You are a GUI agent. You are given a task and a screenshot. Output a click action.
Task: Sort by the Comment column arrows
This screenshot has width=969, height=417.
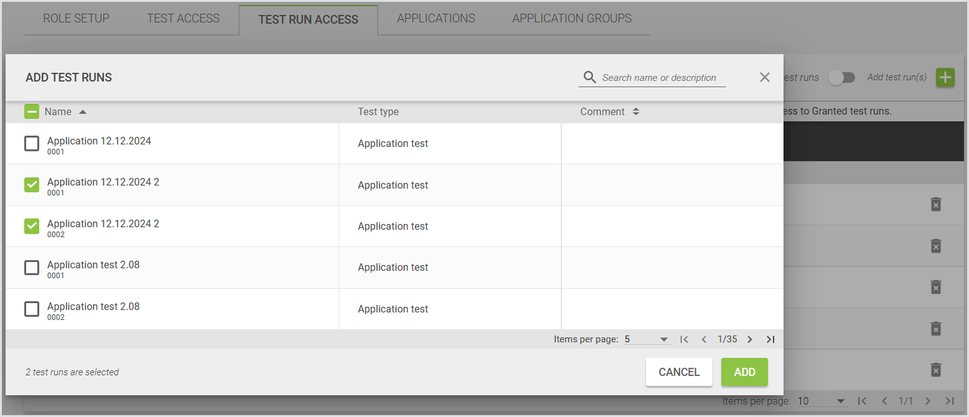[x=635, y=112]
